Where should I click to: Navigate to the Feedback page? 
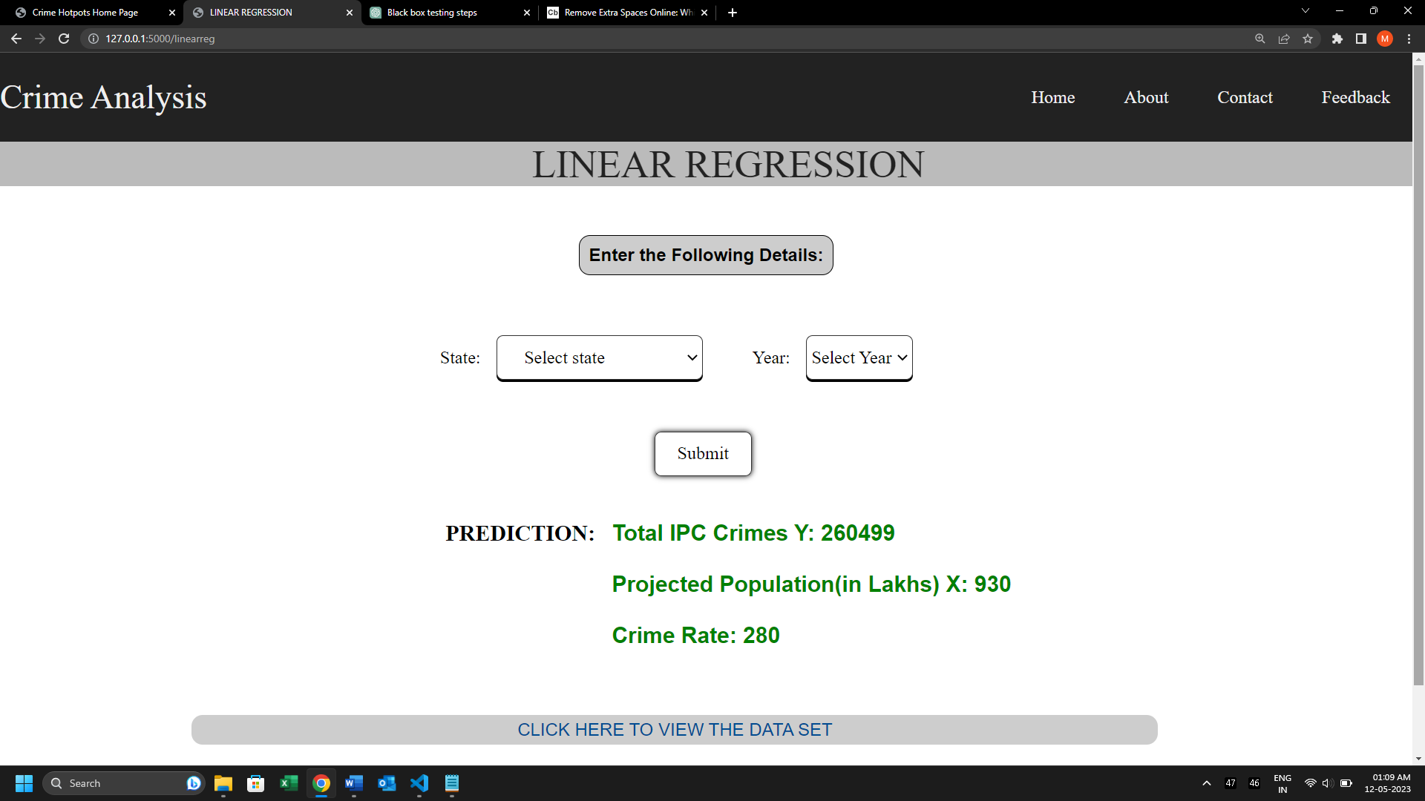pos(1354,97)
